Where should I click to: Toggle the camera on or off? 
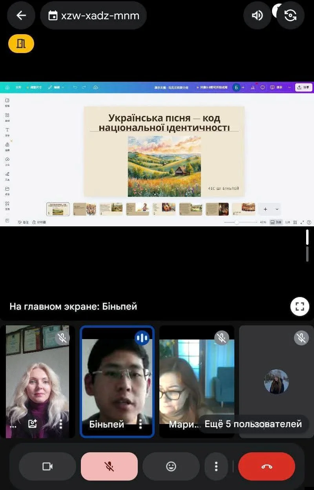(47, 466)
